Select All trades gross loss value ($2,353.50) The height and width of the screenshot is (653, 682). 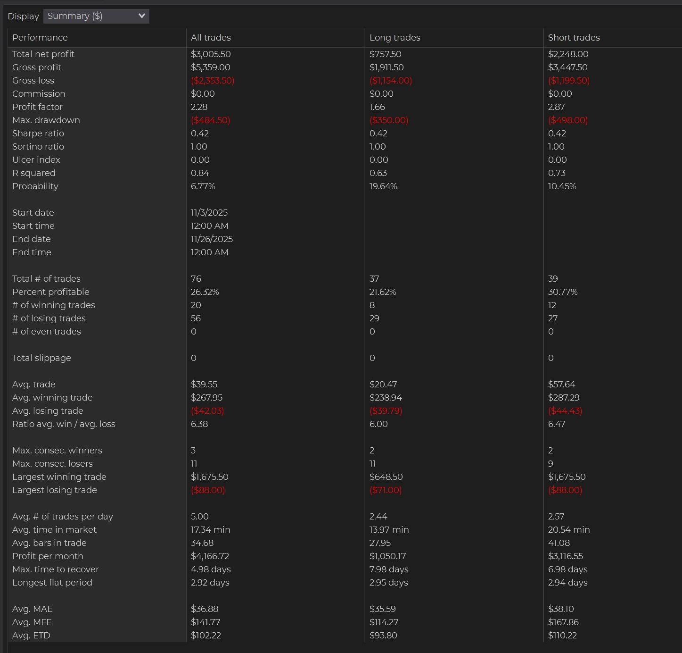213,81
